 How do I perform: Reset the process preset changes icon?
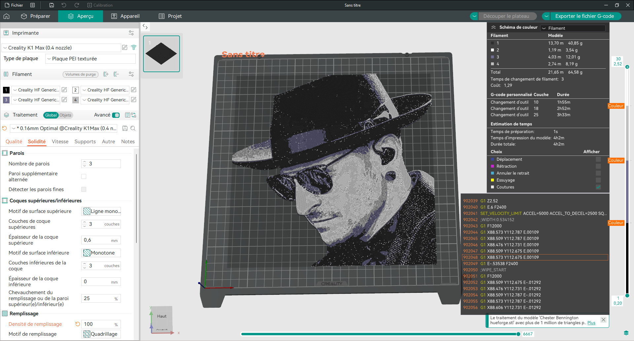pyautogui.click(x=4, y=128)
